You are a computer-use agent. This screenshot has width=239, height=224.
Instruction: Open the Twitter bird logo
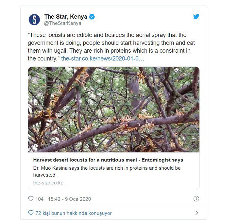(x=196, y=16)
